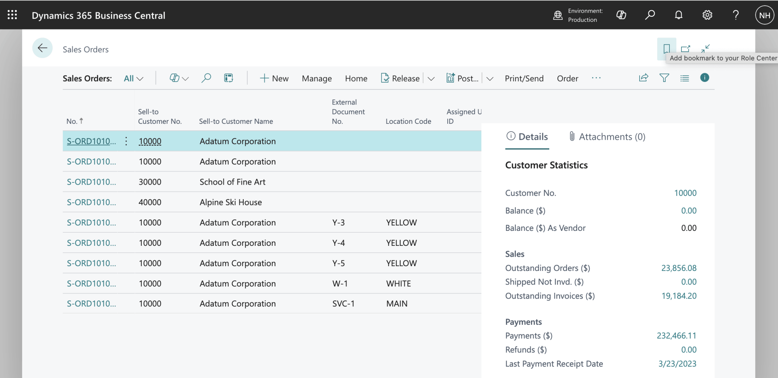This screenshot has height=378, width=778.
Task: Share the sales orders list
Action: (x=644, y=78)
